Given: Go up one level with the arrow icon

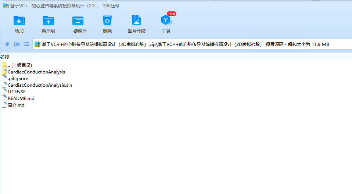Looking at the screenshot, I should pos(7,44).
